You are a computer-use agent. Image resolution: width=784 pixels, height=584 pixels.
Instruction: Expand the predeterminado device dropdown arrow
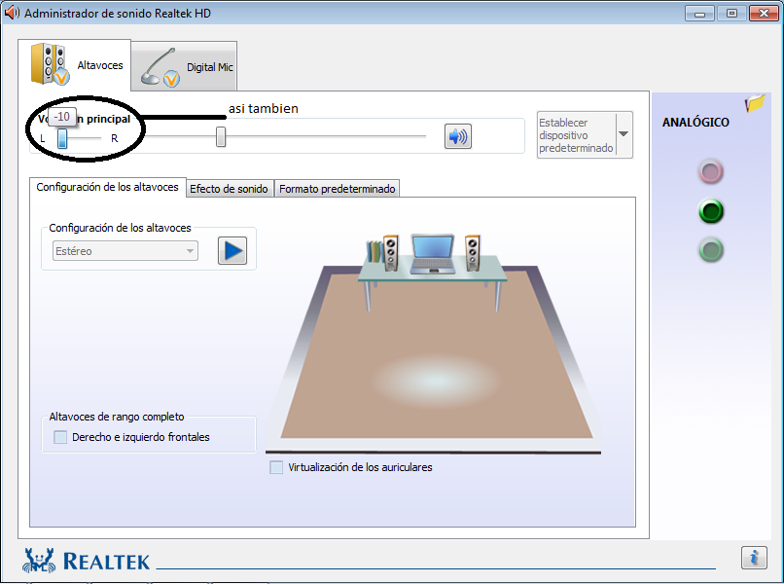tap(624, 134)
